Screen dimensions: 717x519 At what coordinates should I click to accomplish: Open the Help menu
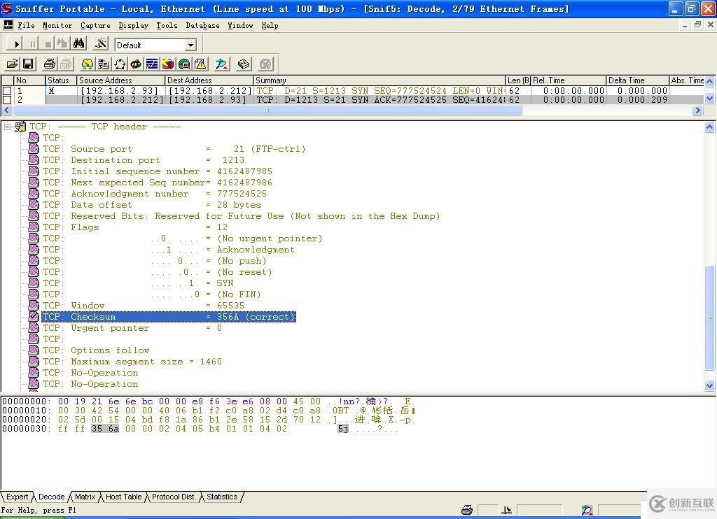[x=270, y=26]
